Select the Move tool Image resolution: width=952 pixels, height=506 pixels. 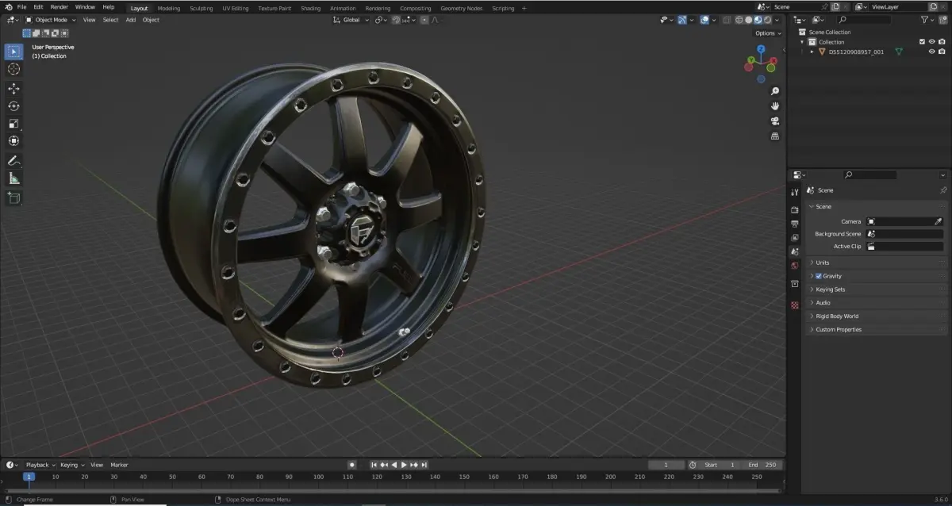coord(13,89)
